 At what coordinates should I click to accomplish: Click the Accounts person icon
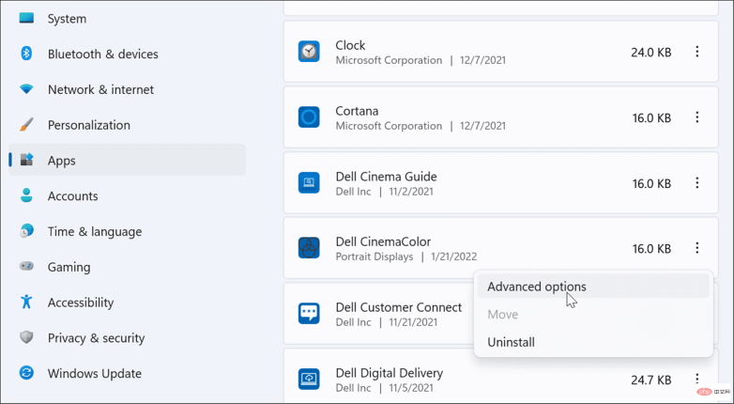26,195
